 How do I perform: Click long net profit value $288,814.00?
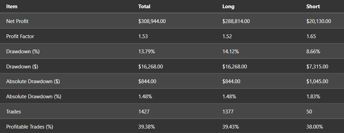pos(236,21)
